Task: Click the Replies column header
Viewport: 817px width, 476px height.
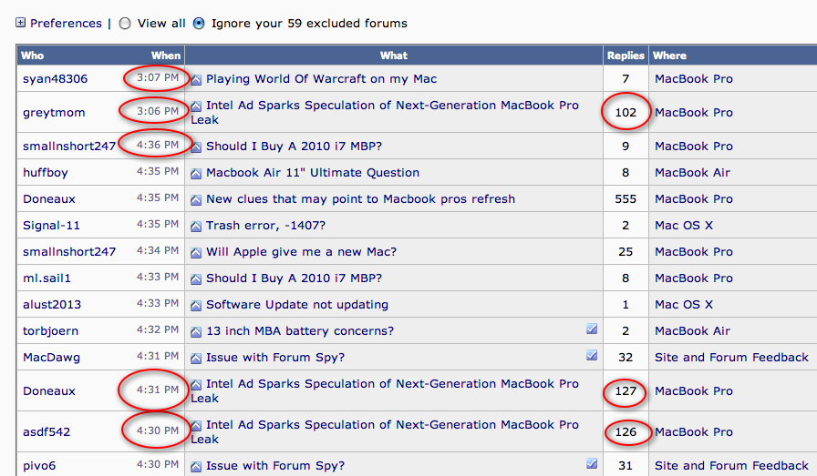Action: click(x=626, y=56)
